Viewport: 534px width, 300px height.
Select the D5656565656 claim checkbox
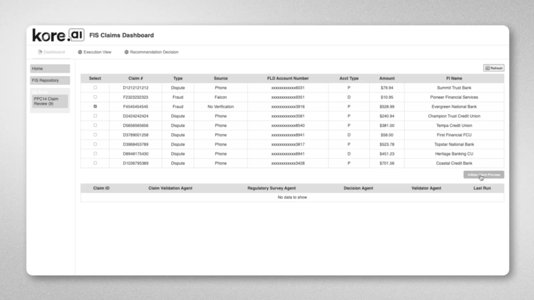[95, 125]
